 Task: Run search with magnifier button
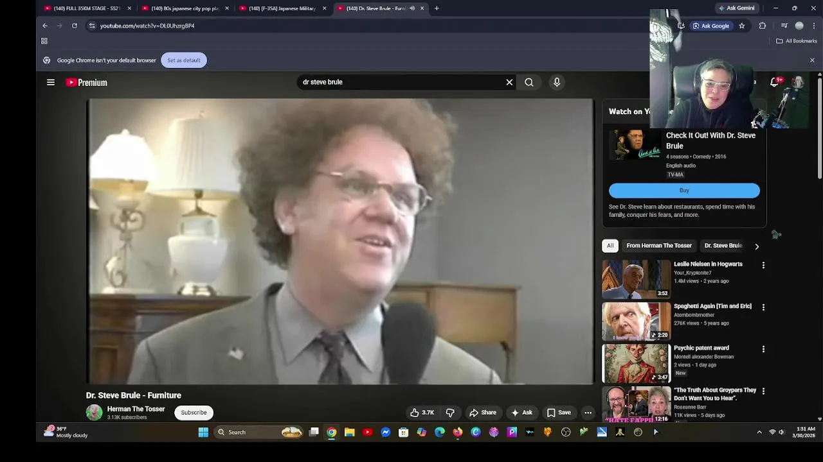click(x=529, y=82)
